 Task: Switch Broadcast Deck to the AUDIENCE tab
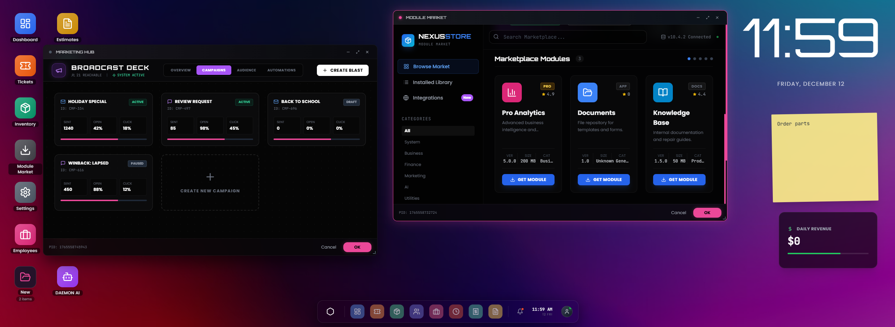click(x=246, y=70)
